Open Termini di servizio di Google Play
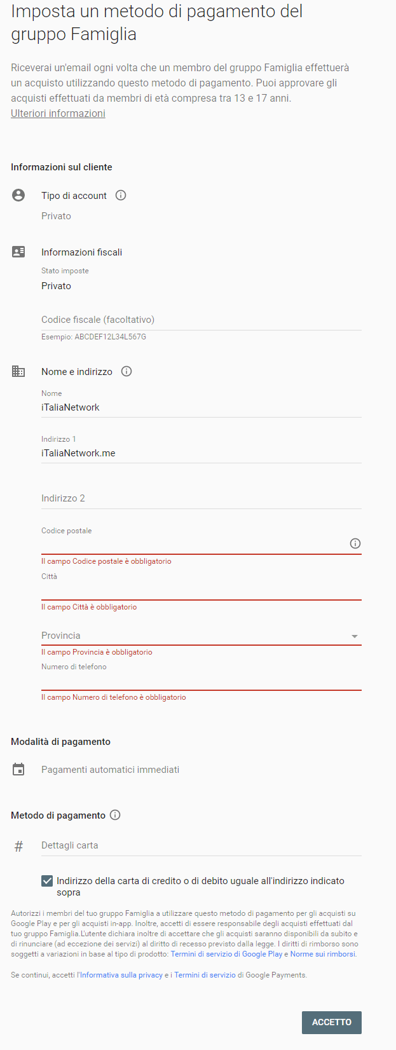This screenshot has width=396, height=1050. [x=226, y=954]
